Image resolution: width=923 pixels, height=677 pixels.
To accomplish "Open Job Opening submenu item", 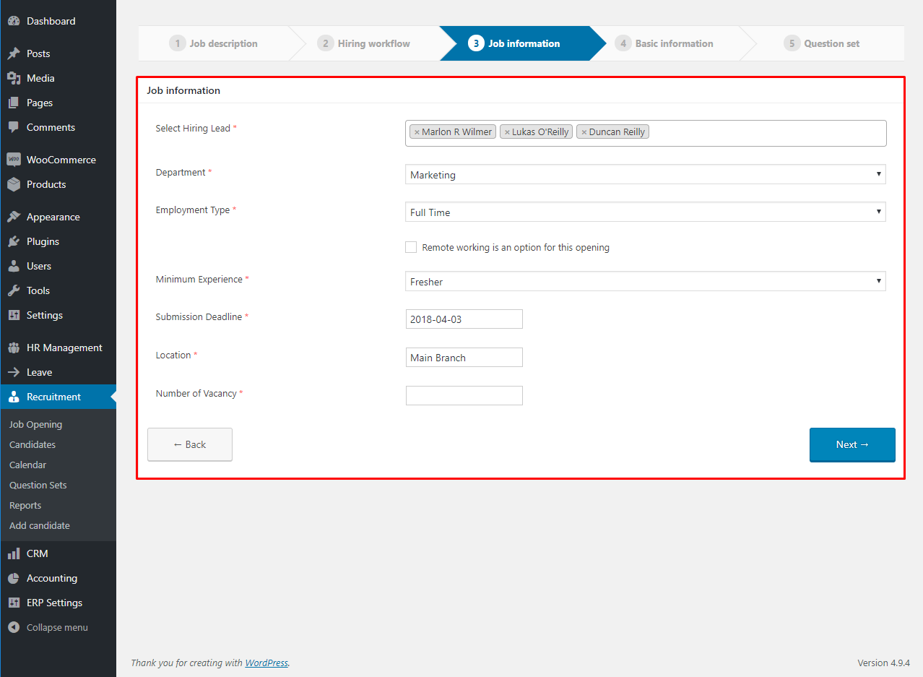I will pyautogui.click(x=36, y=424).
